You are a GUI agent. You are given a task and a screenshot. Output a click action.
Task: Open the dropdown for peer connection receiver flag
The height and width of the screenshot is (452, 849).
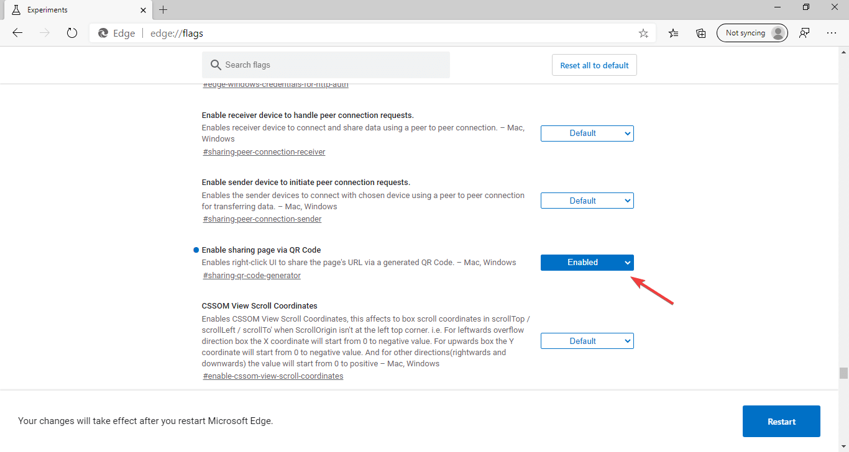coord(587,133)
